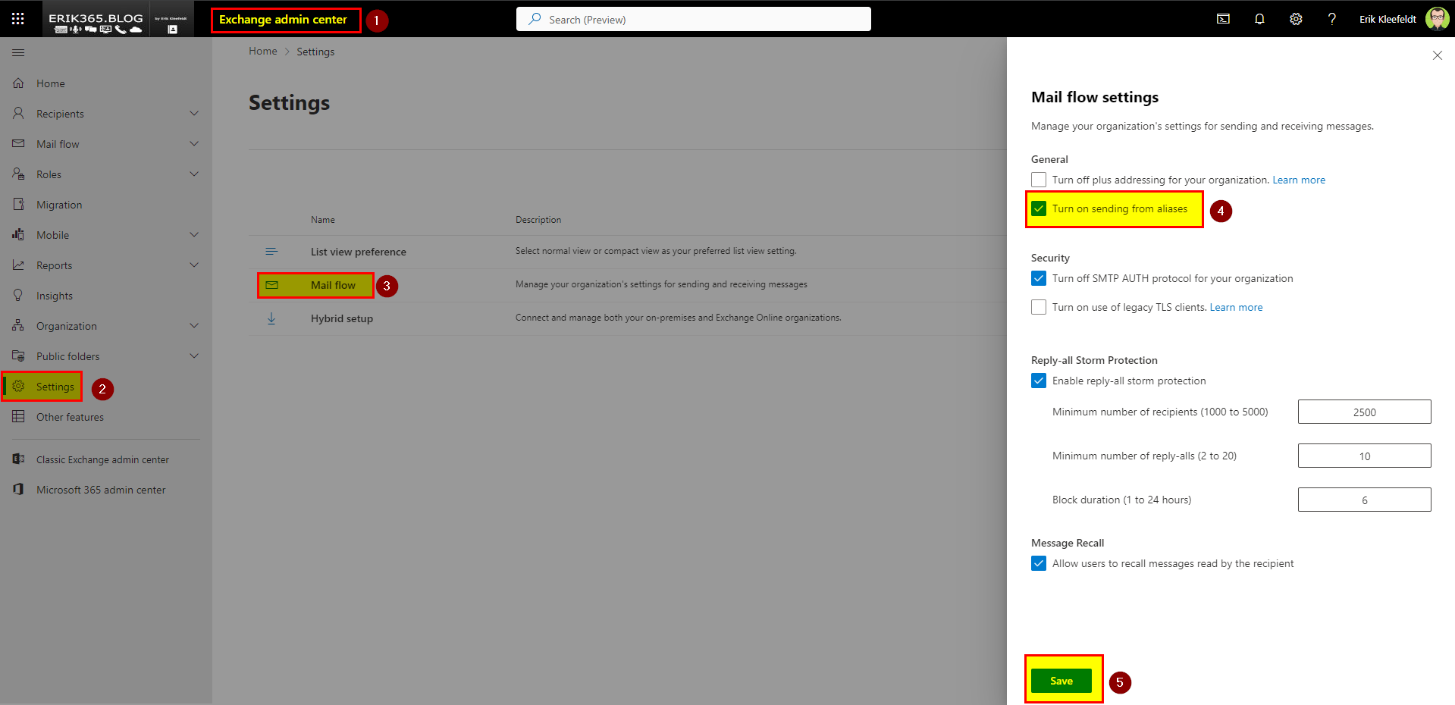The height and width of the screenshot is (705, 1455).
Task: Expand the Public folders section
Action: [194, 356]
